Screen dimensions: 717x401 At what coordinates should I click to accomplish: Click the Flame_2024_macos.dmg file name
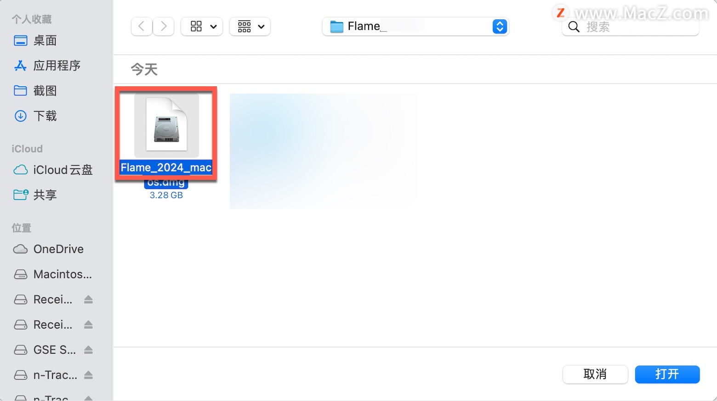(166, 174)
